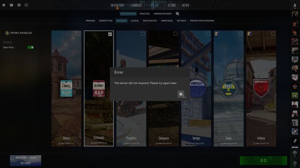The image size is (300, 168).
Task: Click the Overpass map name
Action: pos(164,138)
